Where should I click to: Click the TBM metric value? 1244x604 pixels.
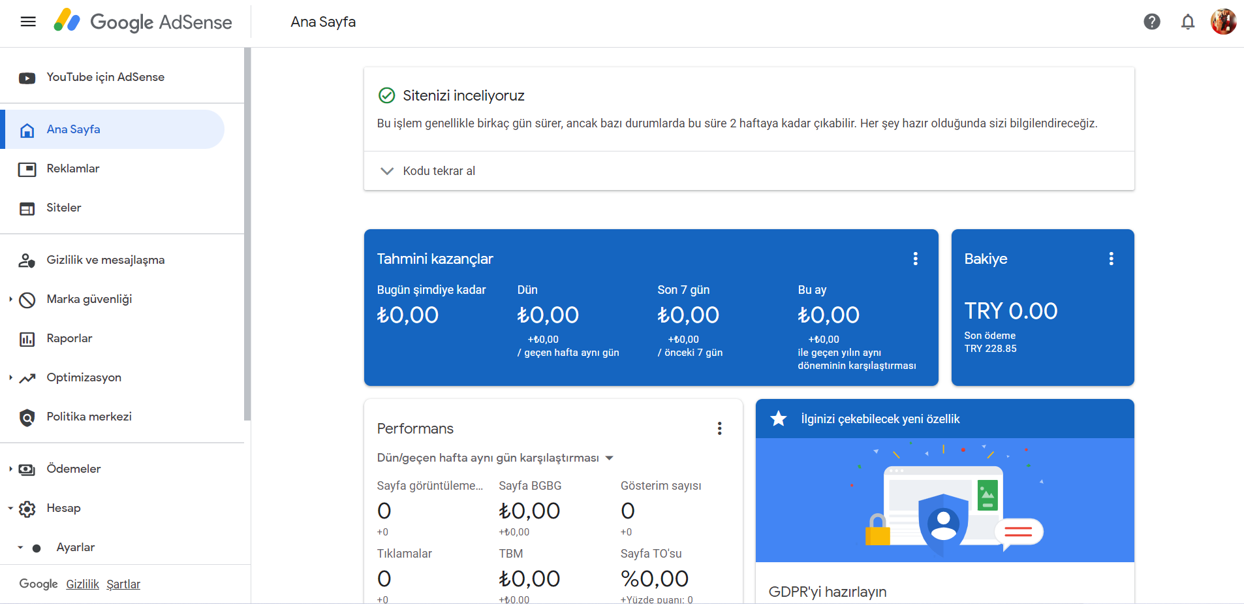(x=529, y=579)
